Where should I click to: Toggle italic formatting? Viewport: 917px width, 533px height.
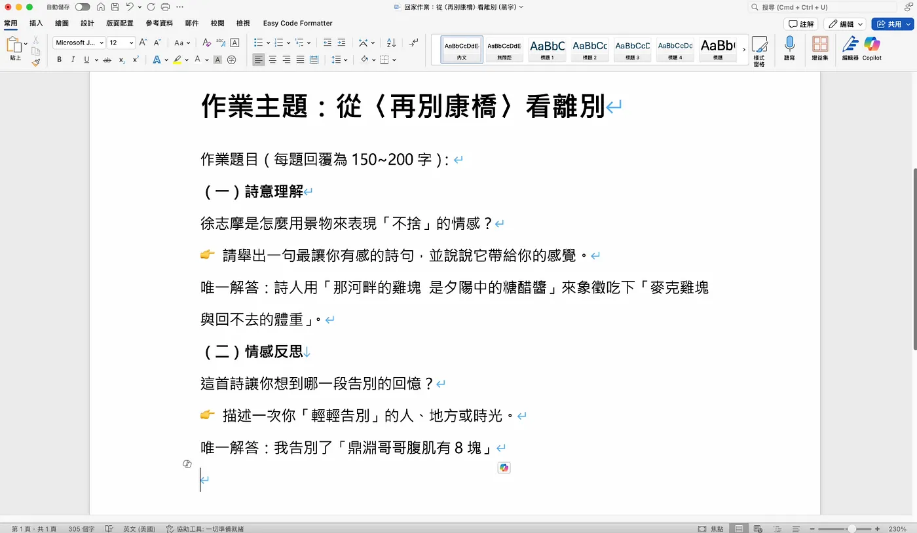pos(73,60)
